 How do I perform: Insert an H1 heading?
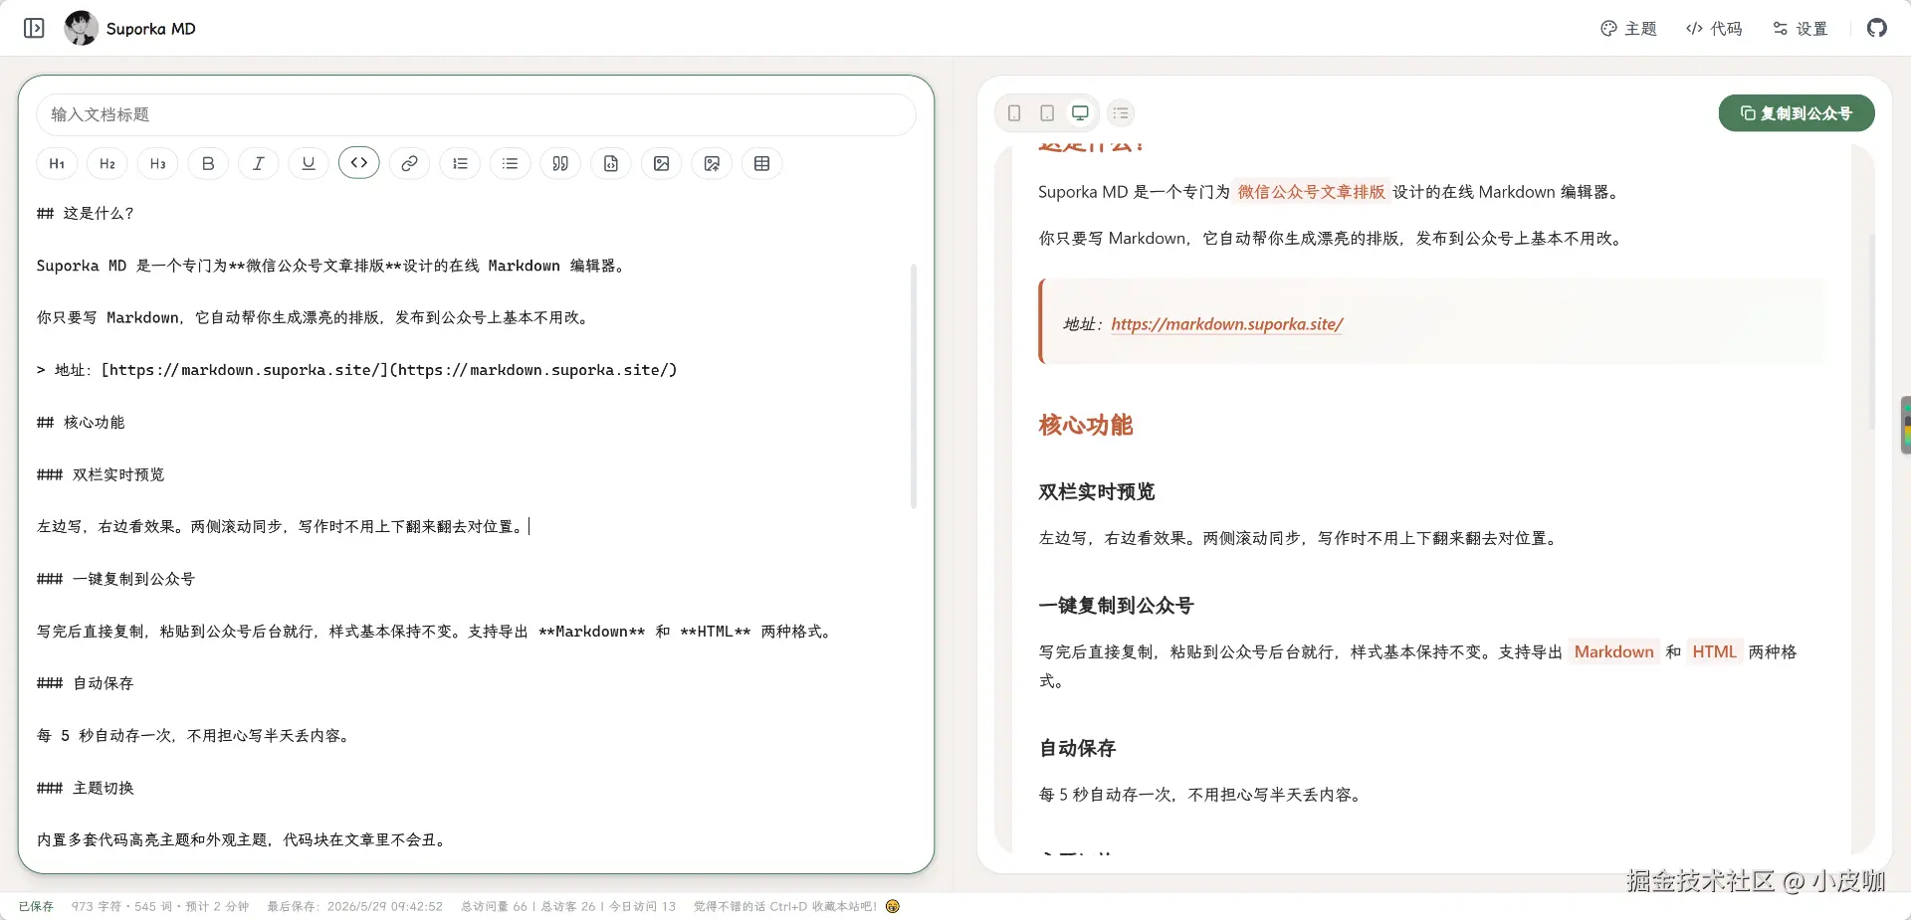point(57,163)
